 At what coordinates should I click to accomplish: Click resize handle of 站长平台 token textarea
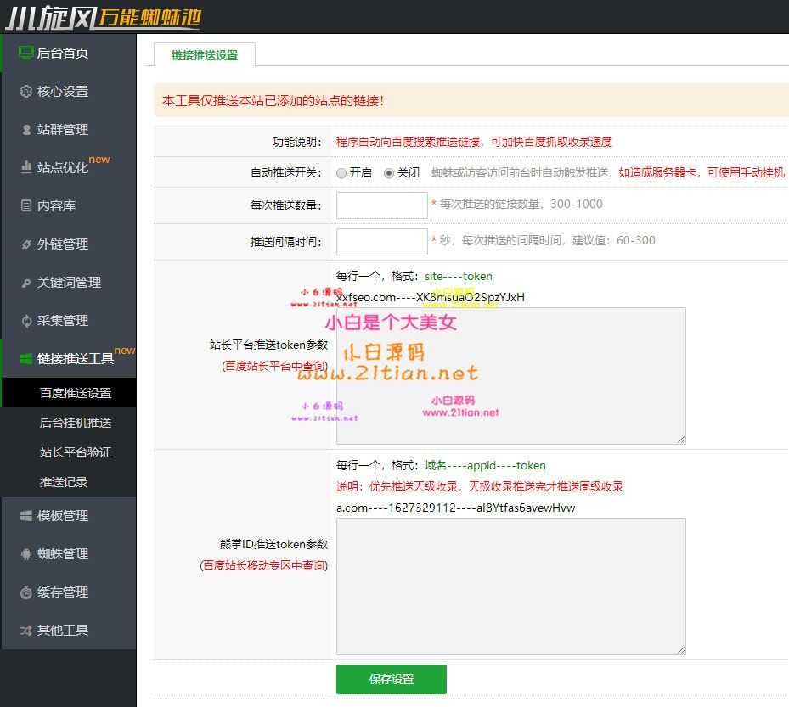[x=681, y=440]
